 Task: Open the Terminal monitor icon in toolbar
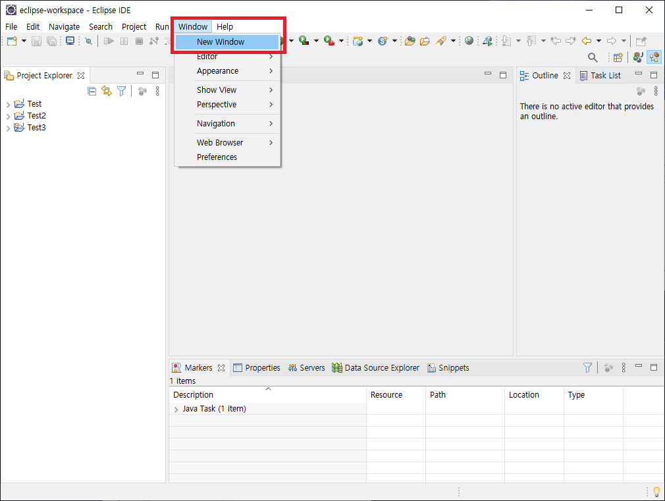point(70,41)
